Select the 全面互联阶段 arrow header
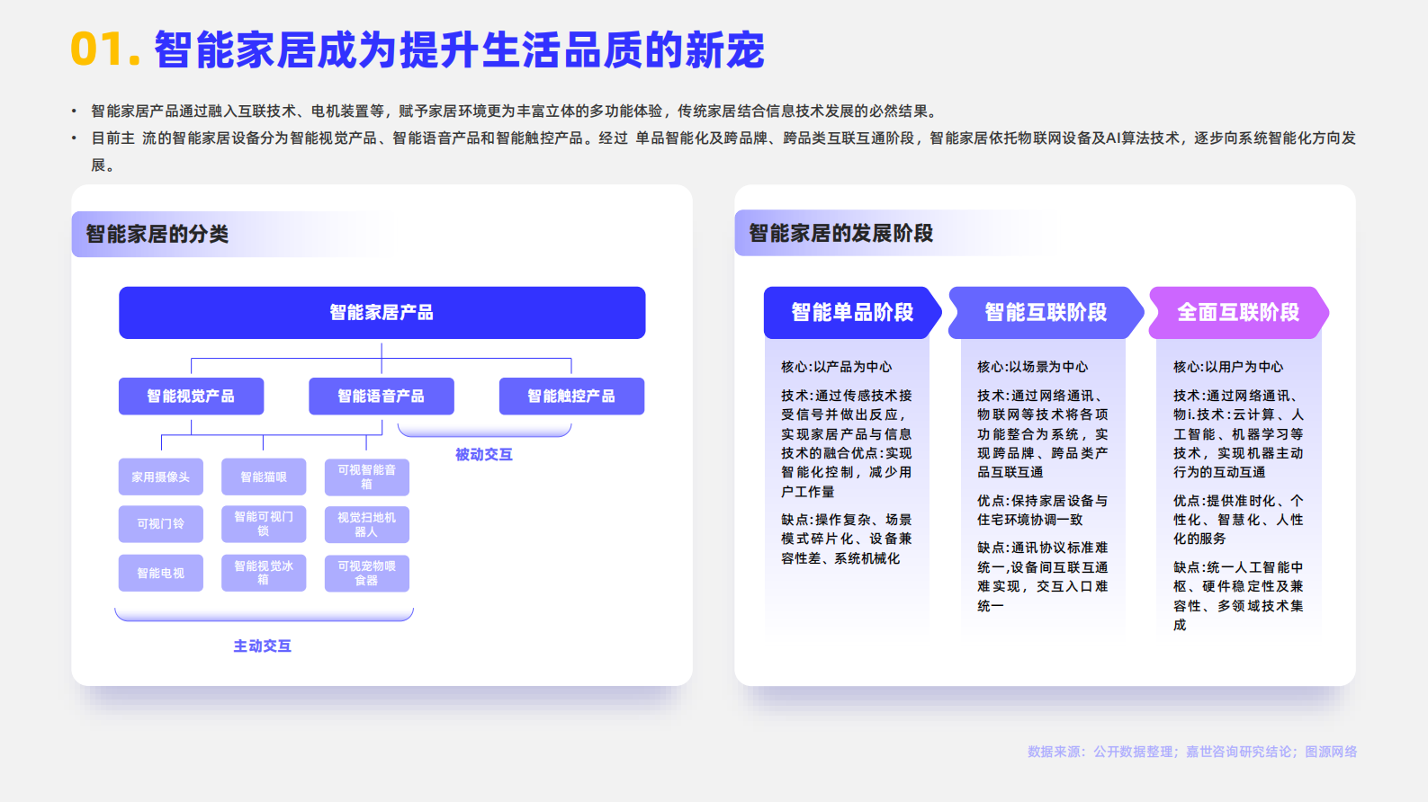Viewport: 1428px width, 802px height. (x=1238, y=313)
